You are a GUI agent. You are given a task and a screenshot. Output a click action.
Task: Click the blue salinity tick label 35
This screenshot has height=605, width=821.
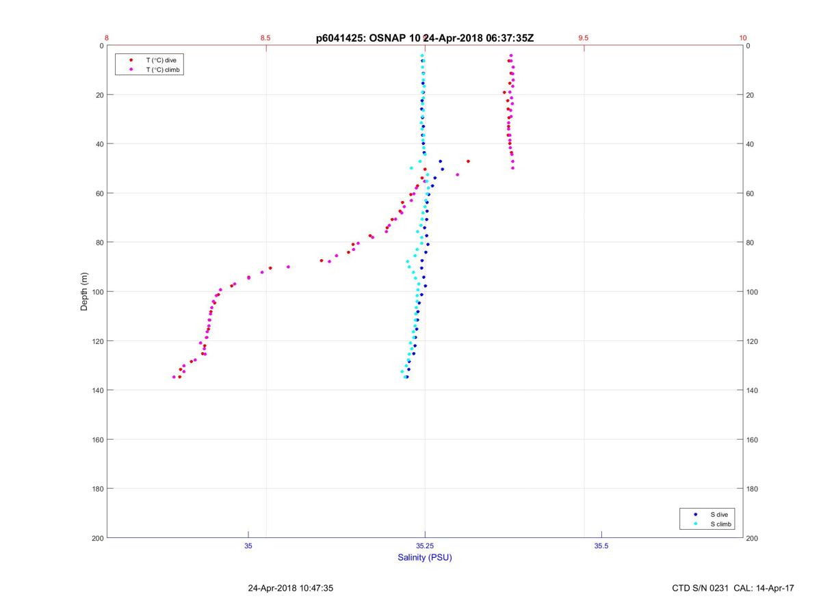click(x=248, y=546)
